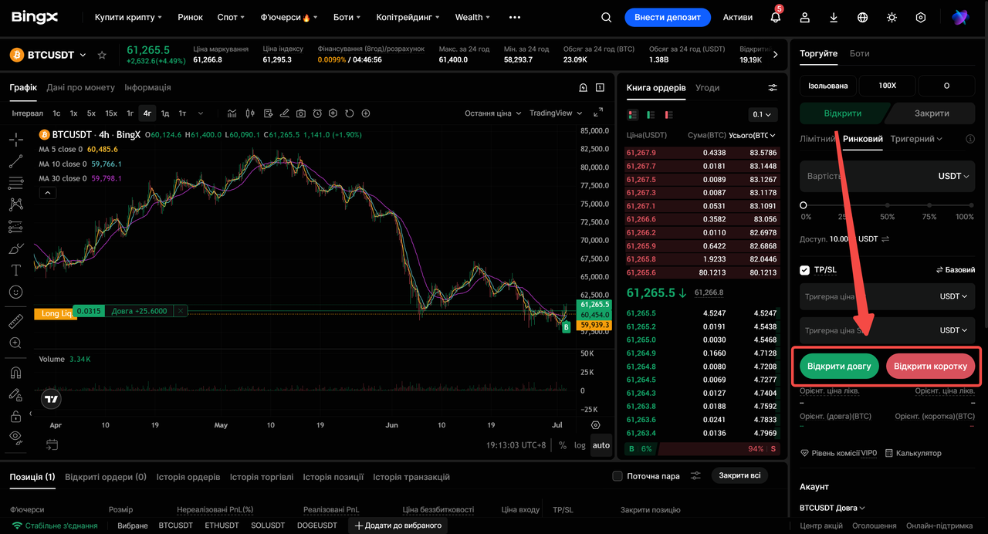Screen dimensions: 988x534
Task: Open the notifications bell
Action: pyautogui.click(x=776, y=17)
